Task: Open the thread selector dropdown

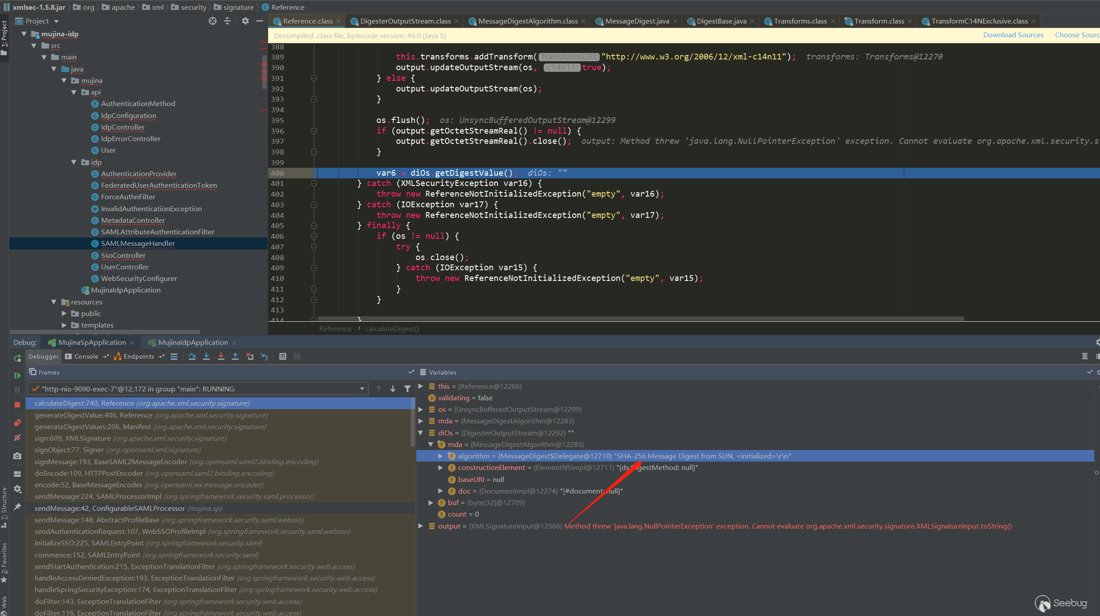Action: click(362, 389)
